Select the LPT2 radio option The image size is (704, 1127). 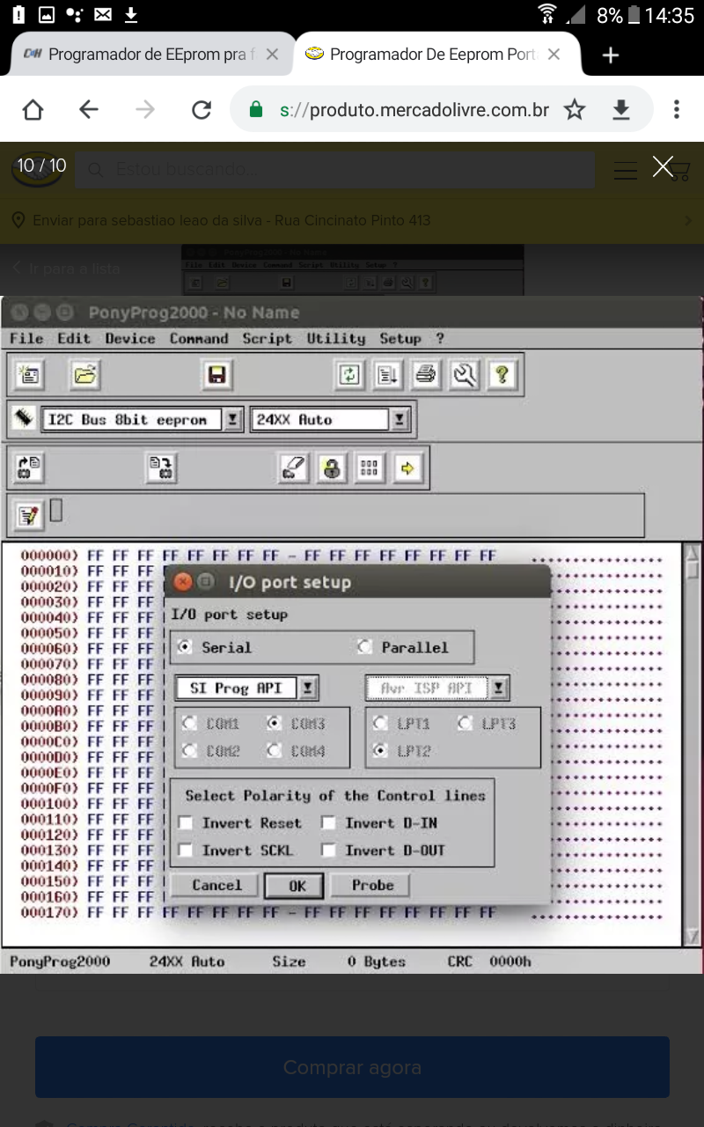click(x=380, y=752)
